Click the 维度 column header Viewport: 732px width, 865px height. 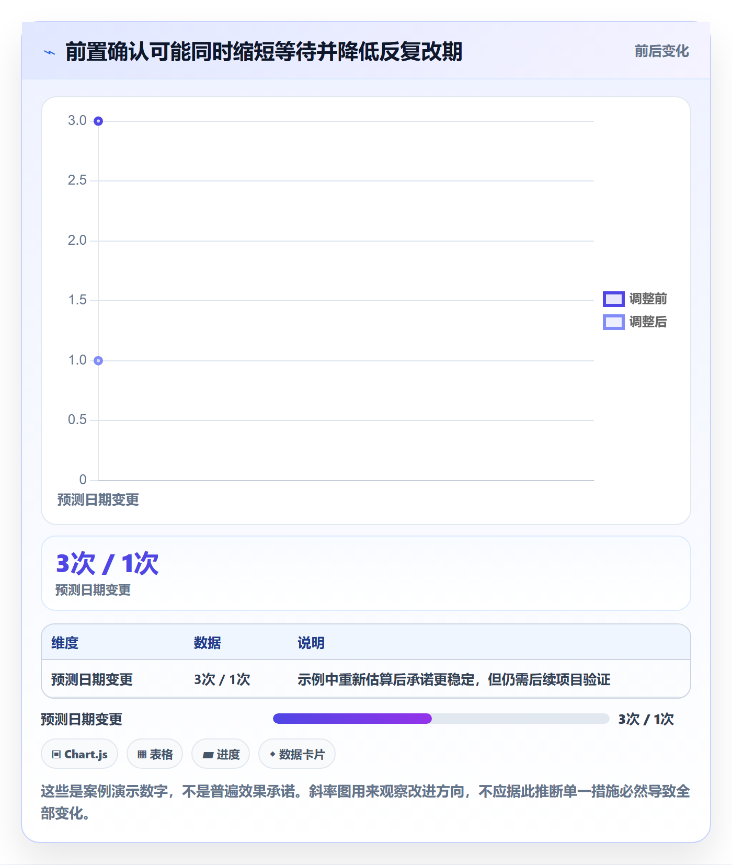pyautogui.click(x=65, y=643)
